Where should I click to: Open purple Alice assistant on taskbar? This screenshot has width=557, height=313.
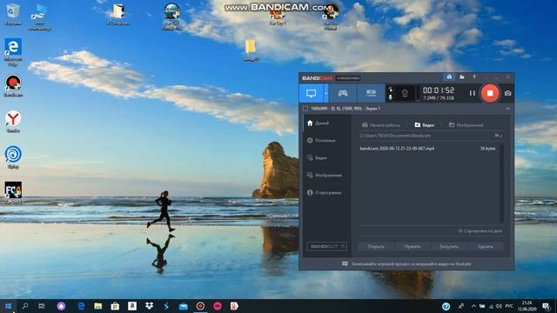(61, 306)
